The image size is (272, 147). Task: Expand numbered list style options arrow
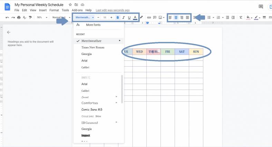223,18
